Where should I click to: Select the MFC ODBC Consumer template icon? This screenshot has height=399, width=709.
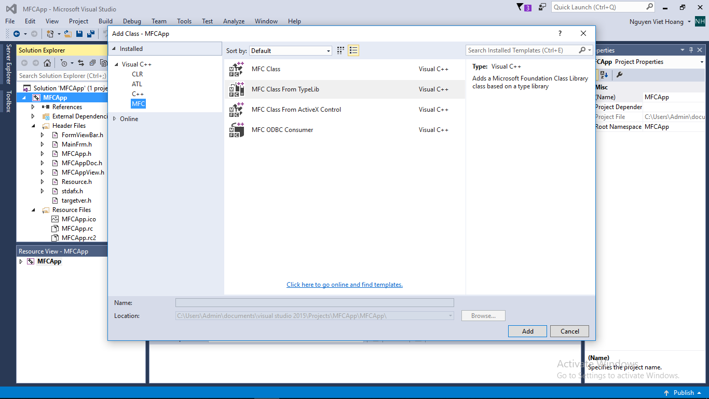(x=237, y=130)
